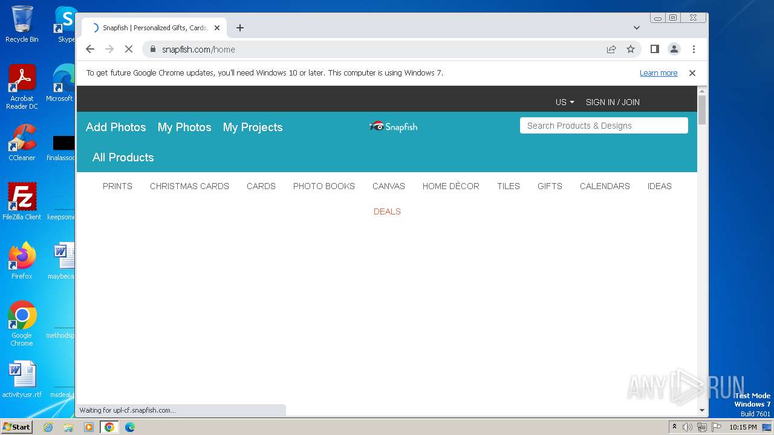The width and height of the screenshot is (774, 435).
Task: Open File Explorer from the taskbar
Action: (x=68, y=427)
